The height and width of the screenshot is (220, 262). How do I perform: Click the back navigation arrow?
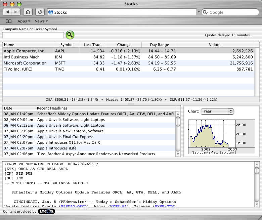(7, 12)
